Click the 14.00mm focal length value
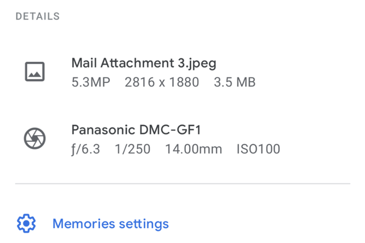Image resolution: width=365 pixels, height=243 pixels. pos(193,149)
